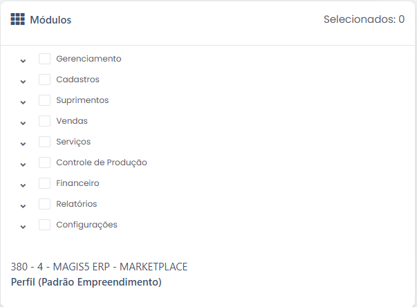The image size is (417, 307).
Task: Enable the Suprimentos checkbox
Action: (x=44, y=100)
